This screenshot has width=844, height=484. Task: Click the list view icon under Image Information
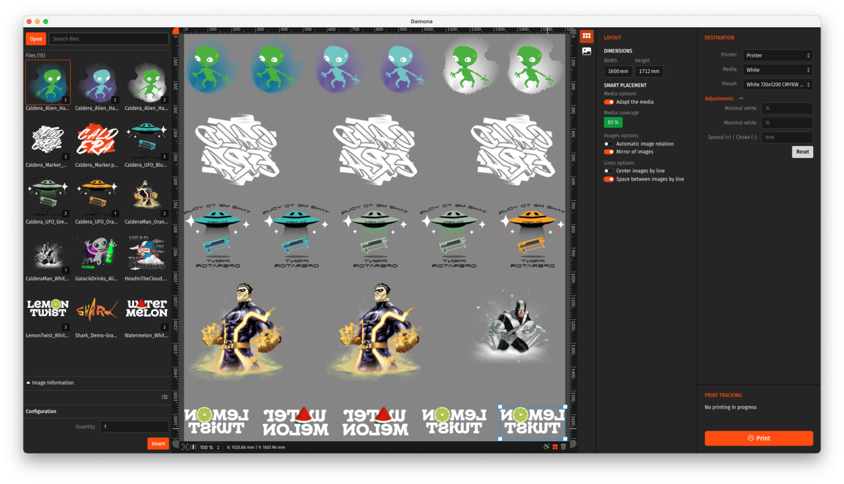[164, 397]
